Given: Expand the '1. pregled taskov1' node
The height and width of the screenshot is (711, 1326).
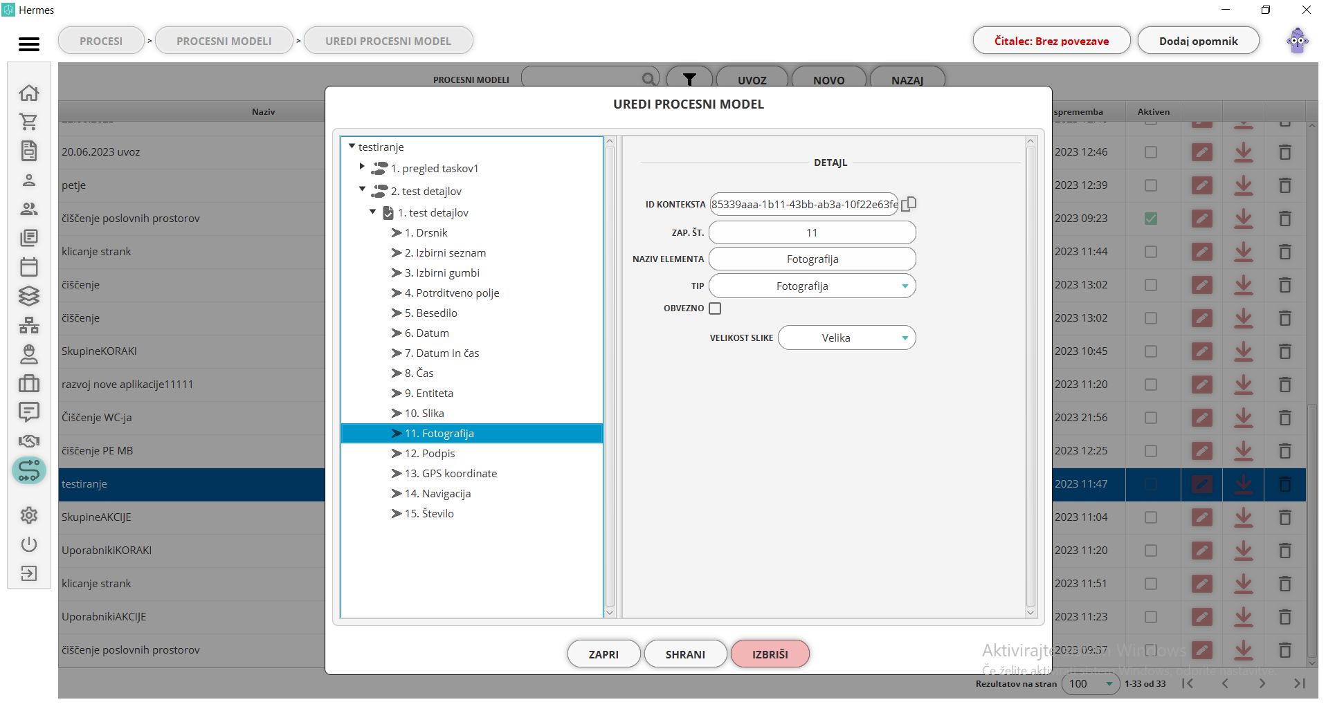Looking at the screenshot, I should coord(362,166).
